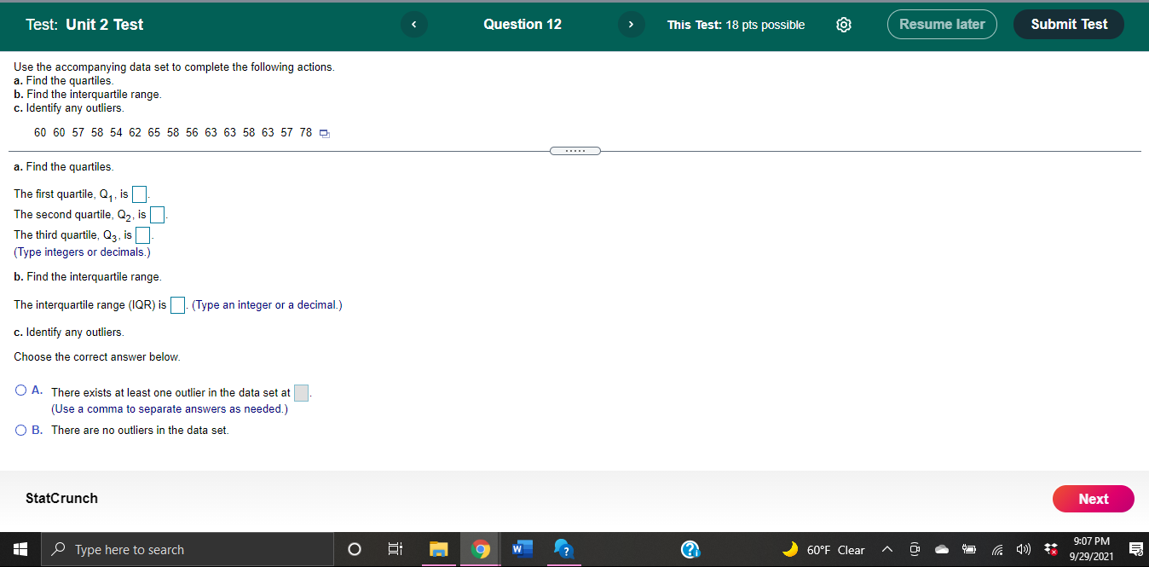The width and height of the screenshot is (1149, 567).
Task: Open the File Explorer taskbar icon
Action: click(438, 549)
